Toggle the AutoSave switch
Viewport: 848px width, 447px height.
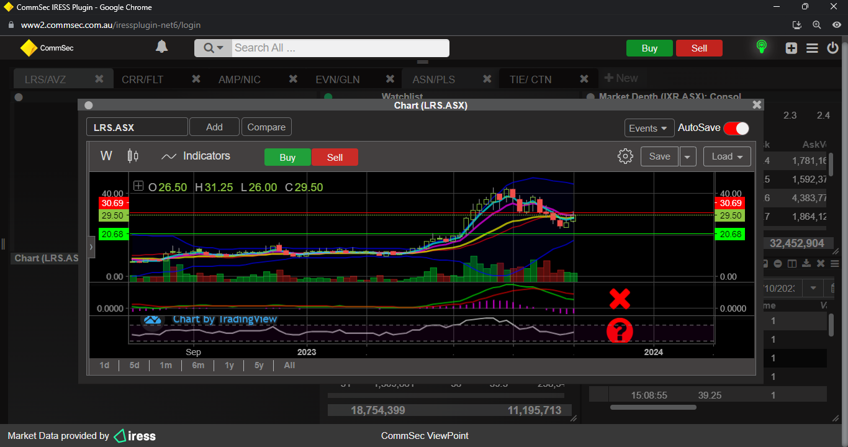point(736,128)
